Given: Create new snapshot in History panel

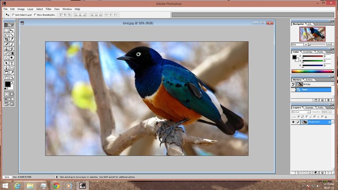Looking at the screenshot, I should click(323, 100).
